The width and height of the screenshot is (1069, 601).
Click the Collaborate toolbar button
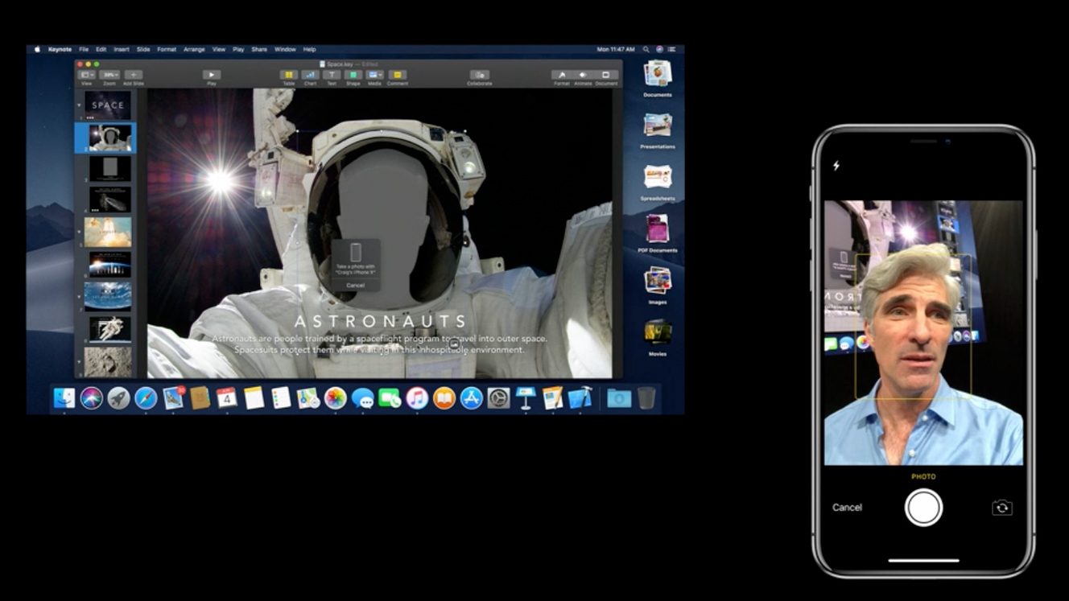click(x=481, y=75)
